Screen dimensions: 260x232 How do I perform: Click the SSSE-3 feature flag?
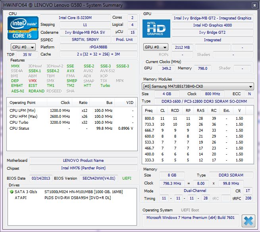click(x=123, y=66)
